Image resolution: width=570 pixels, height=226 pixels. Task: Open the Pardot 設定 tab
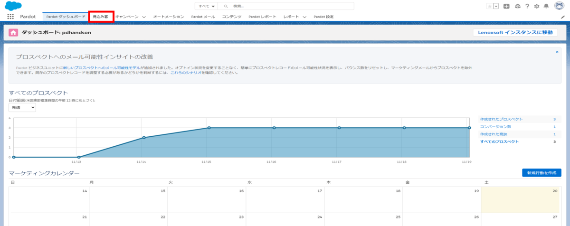323,17
